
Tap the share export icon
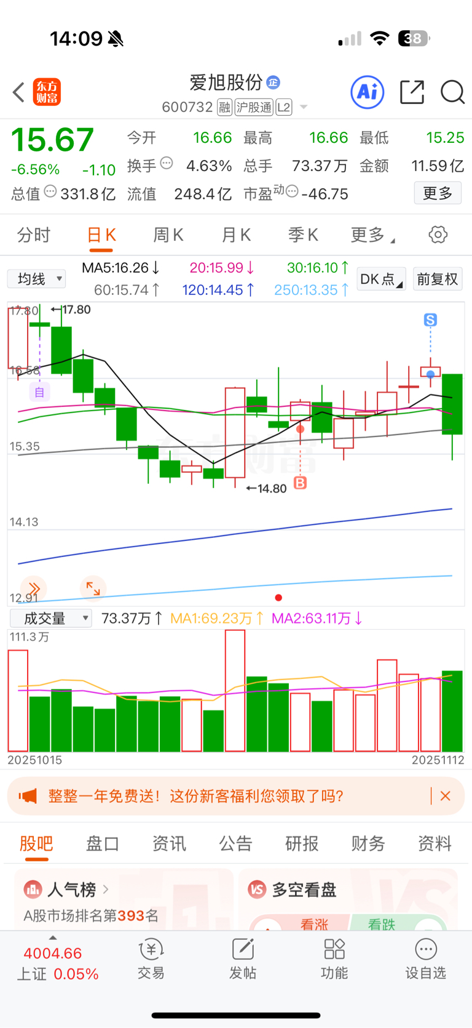[412, 92]
